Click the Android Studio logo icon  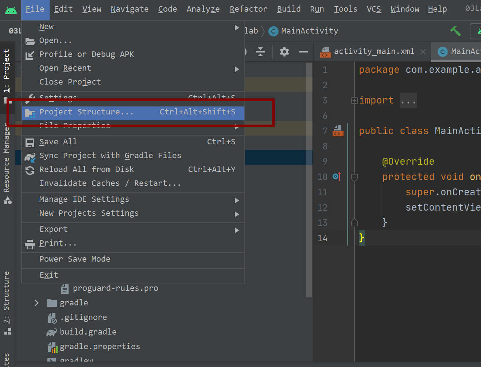(11, 10)
